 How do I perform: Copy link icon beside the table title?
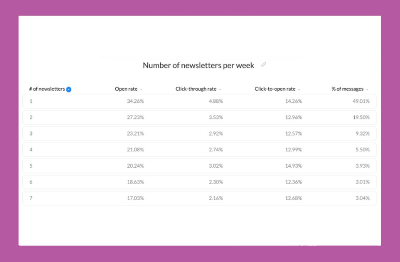coord(264,65)
